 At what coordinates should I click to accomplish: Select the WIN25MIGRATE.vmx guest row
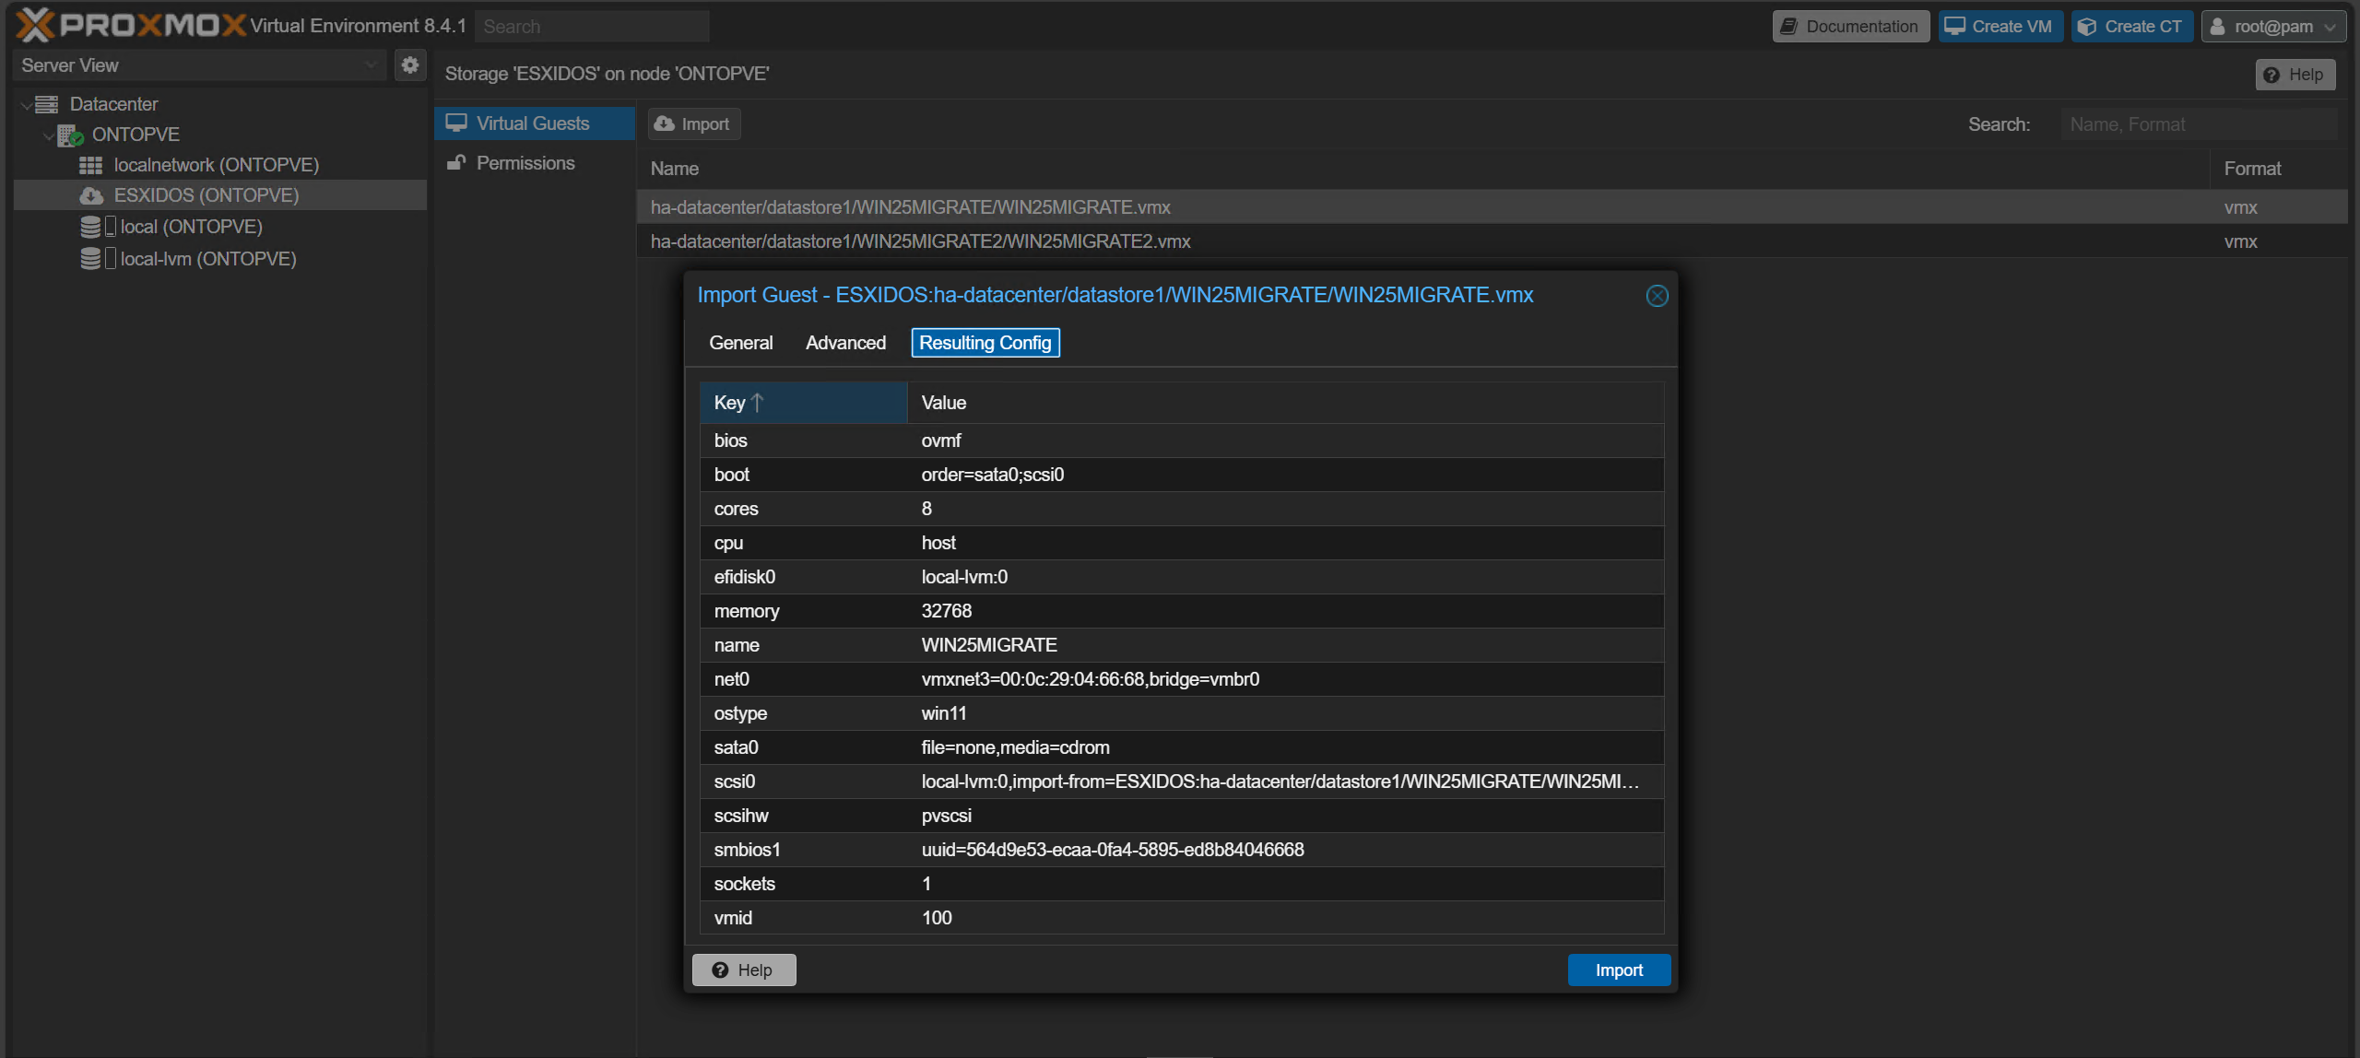click(x=1492, y=207)
